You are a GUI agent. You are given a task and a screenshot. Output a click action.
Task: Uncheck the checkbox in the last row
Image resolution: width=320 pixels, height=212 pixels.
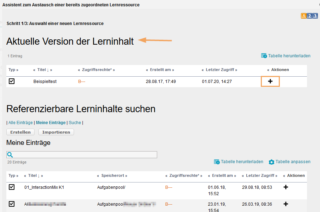point(12,204)
